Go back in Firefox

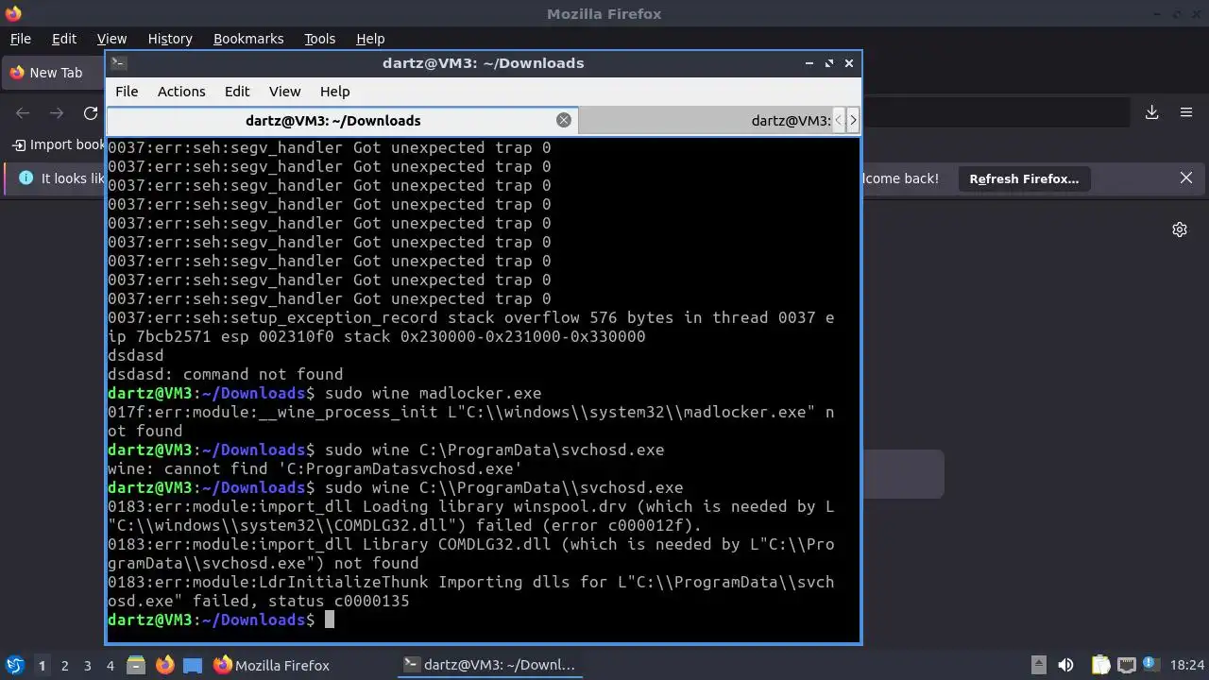point(23,112)
